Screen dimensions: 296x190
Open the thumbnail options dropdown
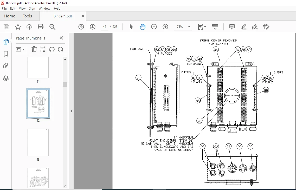20,49
